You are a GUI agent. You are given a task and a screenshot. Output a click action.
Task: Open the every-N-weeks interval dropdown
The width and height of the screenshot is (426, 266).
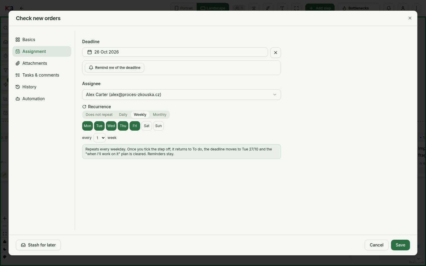click(99, 138)
